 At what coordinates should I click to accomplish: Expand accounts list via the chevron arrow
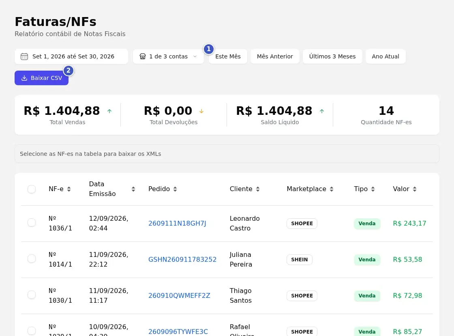[x=195, y=56]
